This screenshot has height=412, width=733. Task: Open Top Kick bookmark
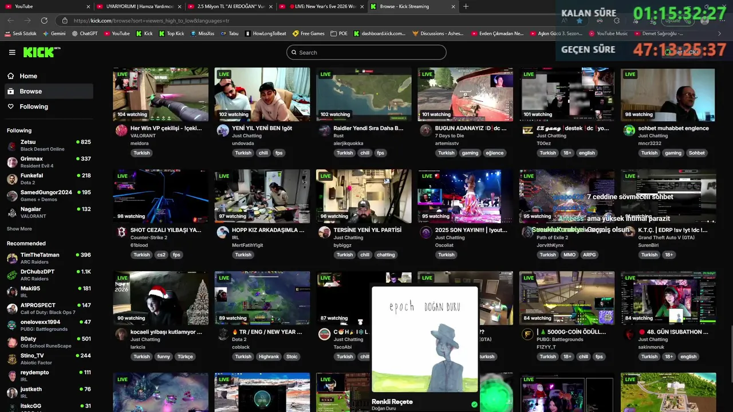tap(171, 34)
